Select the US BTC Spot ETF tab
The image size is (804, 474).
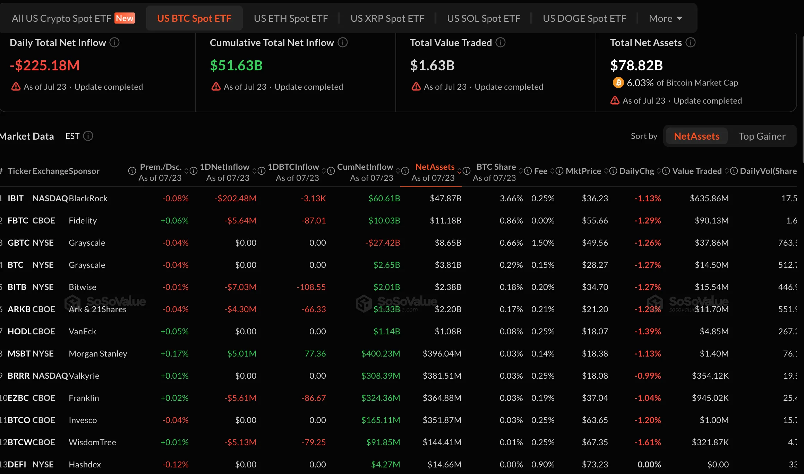click(x=194, y=18)
